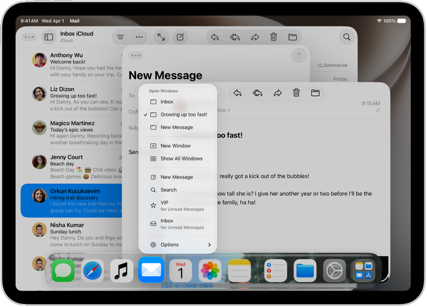Image resolution: width=427 pixels, height=307 pixels.
Task: Open Files app from the dock
Action: point(305,271)
